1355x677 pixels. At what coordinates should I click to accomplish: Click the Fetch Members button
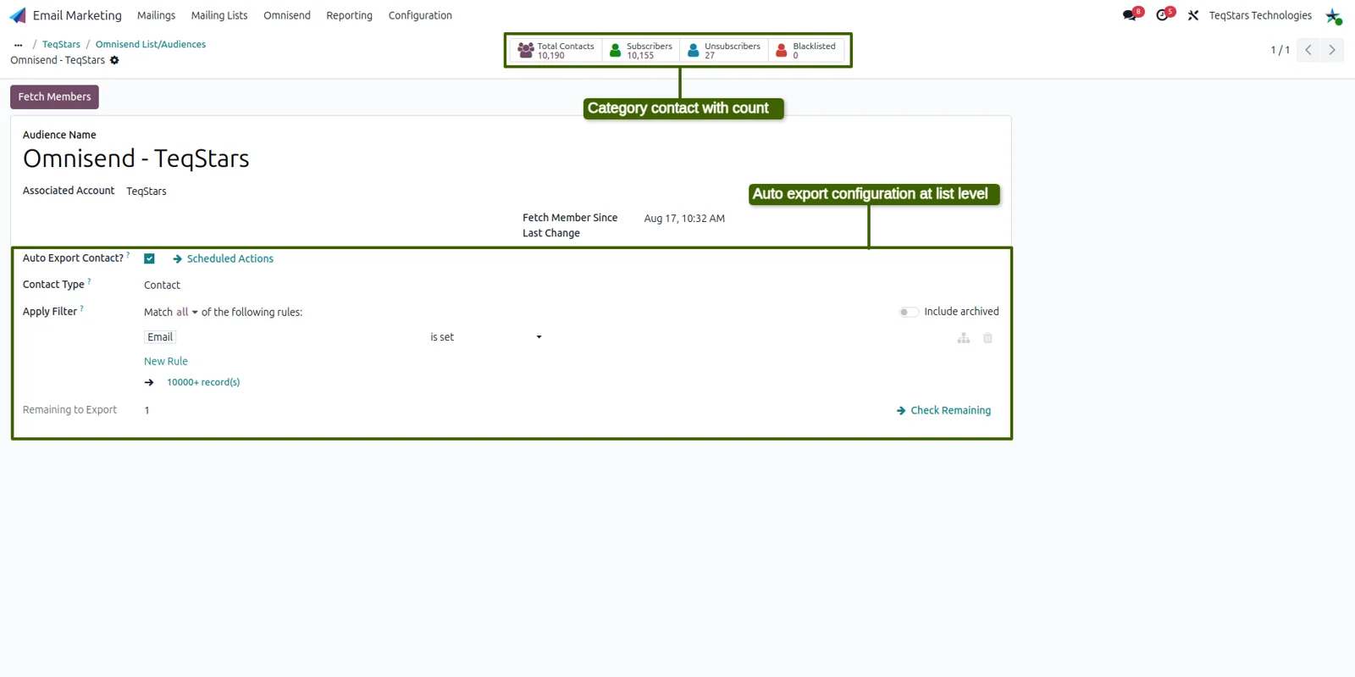54,97
